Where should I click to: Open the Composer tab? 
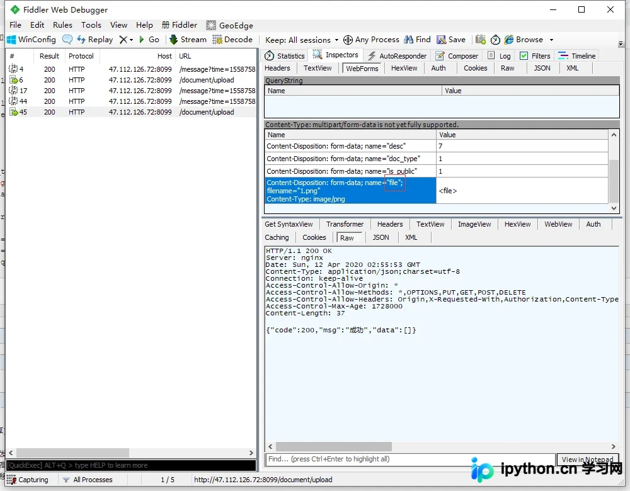coord(457,56)
